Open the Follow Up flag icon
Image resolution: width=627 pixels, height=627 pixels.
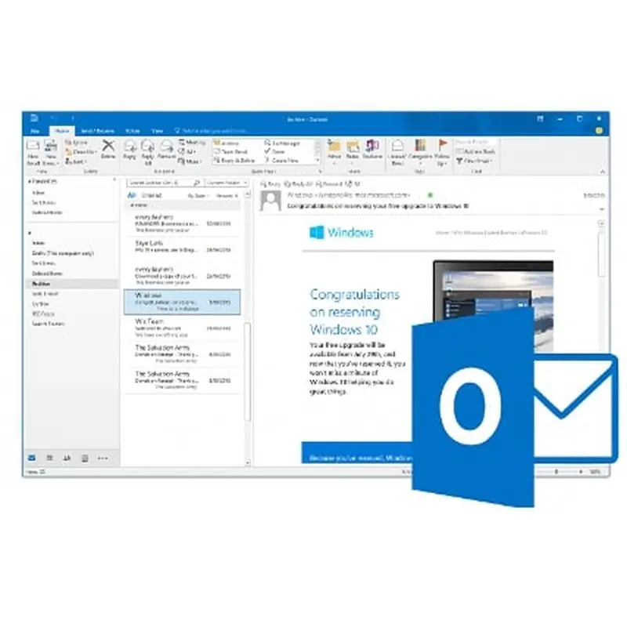[x=443, y=149]
